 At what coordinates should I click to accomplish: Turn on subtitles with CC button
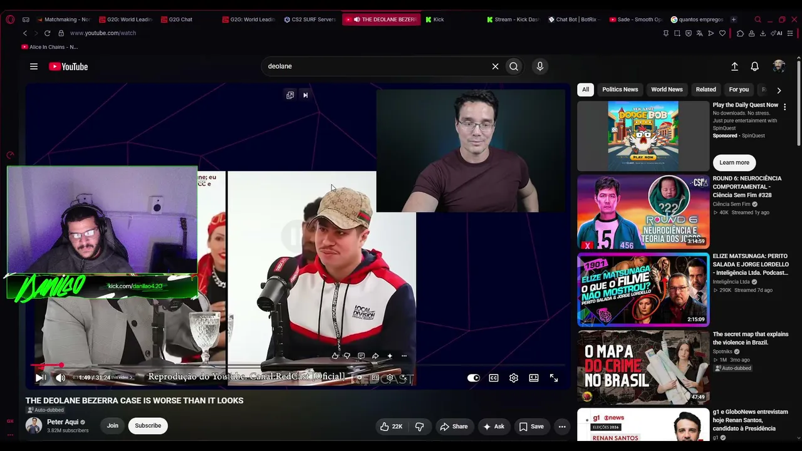pyautogui.click(x=494, y=378)
